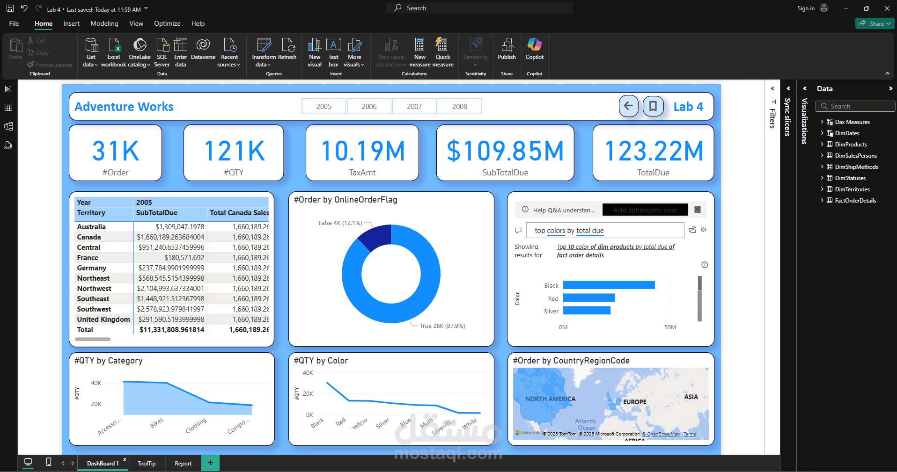Create a New measure
The image size is (897, 472).
[x=420, y=52]
